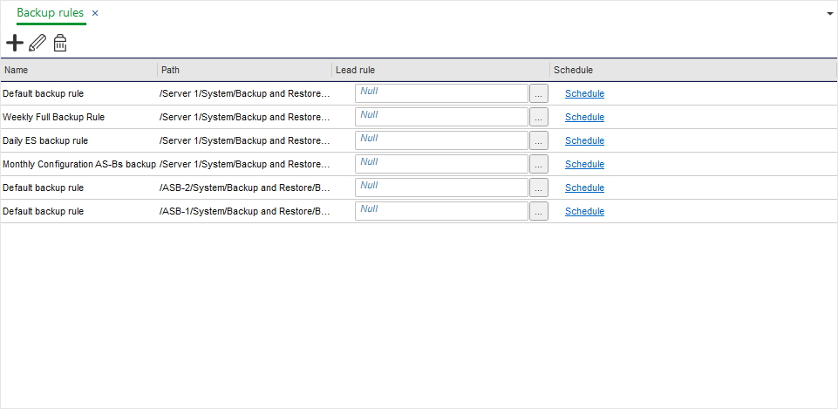Select the Backup rules tab
838x409 pixels.
tap(51, 13)
